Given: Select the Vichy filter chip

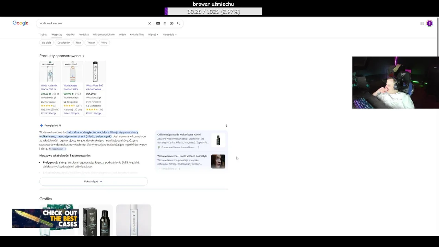Looking at the screenshot, I should pyautogui.click(x=104, y=43).
